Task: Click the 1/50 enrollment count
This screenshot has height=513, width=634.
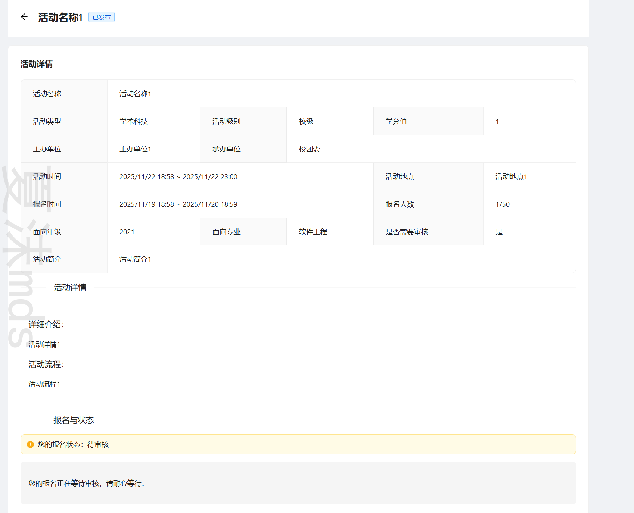Action: [503, 204]
